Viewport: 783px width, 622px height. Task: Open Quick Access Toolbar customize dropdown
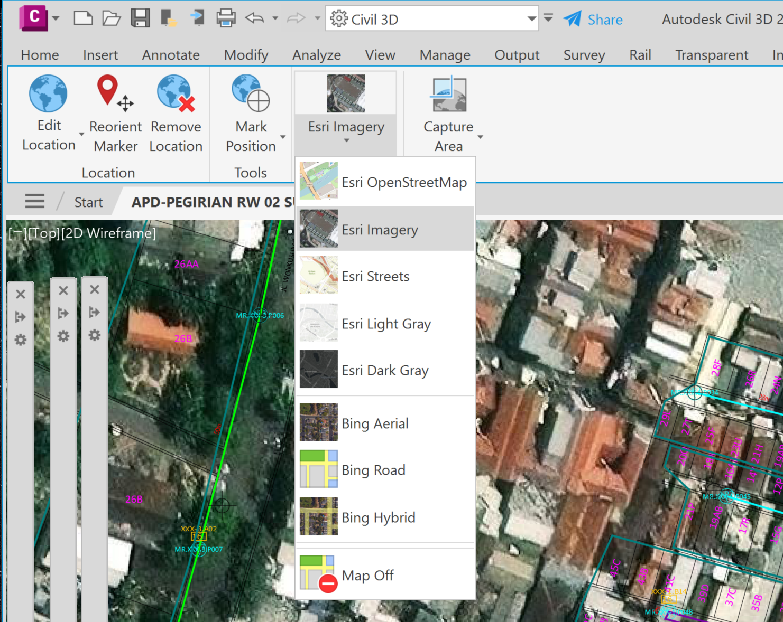(x=548, y=18)
